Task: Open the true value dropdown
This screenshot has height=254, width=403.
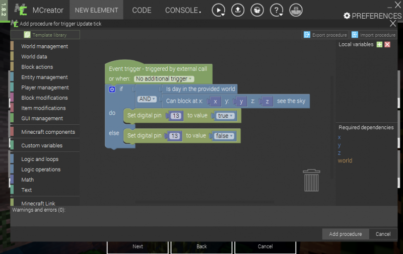Action: click(x=225, y=116)
